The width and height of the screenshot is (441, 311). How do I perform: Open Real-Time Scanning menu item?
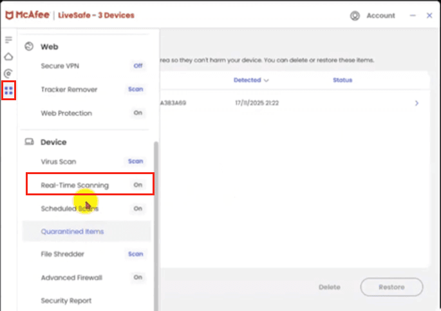[75, 185]
